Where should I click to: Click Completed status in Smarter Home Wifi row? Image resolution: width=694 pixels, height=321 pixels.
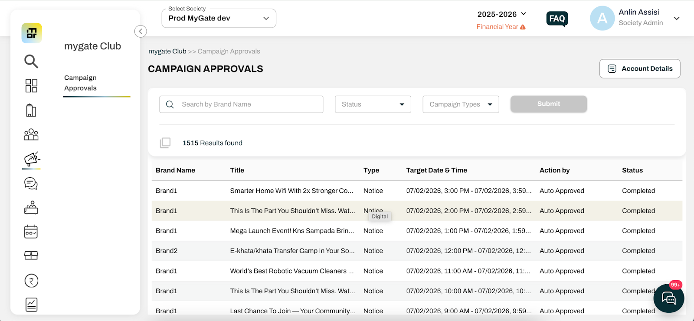pyautogui.click(x=638, y=191)
